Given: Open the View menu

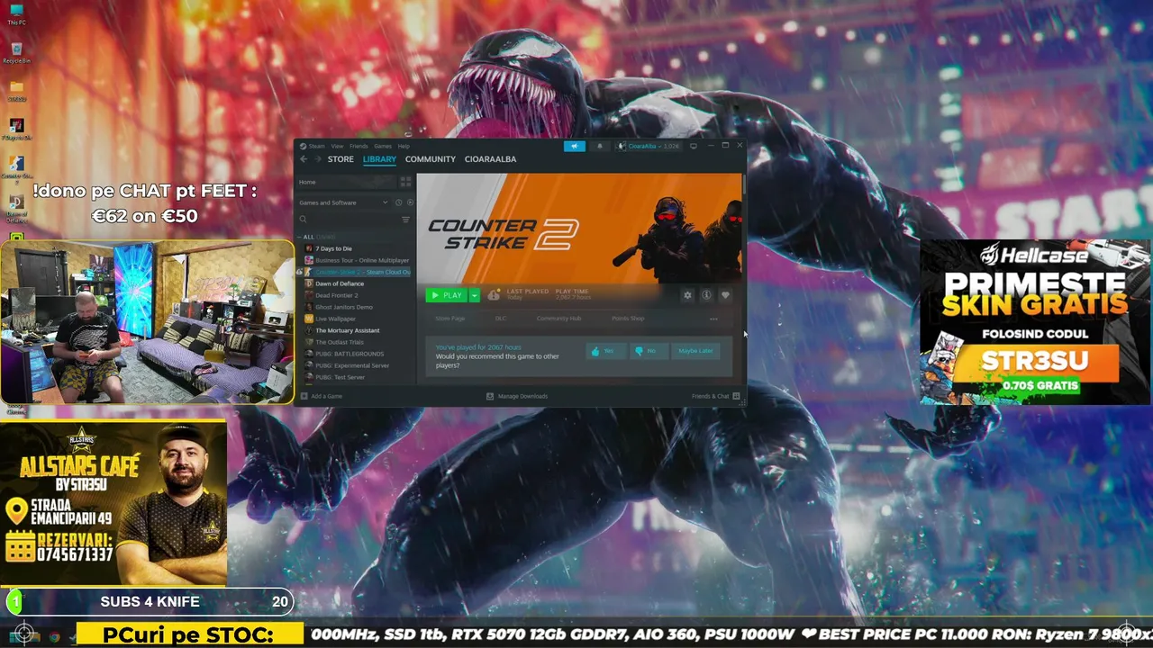Looking at the screenshot, I should 337,146.
